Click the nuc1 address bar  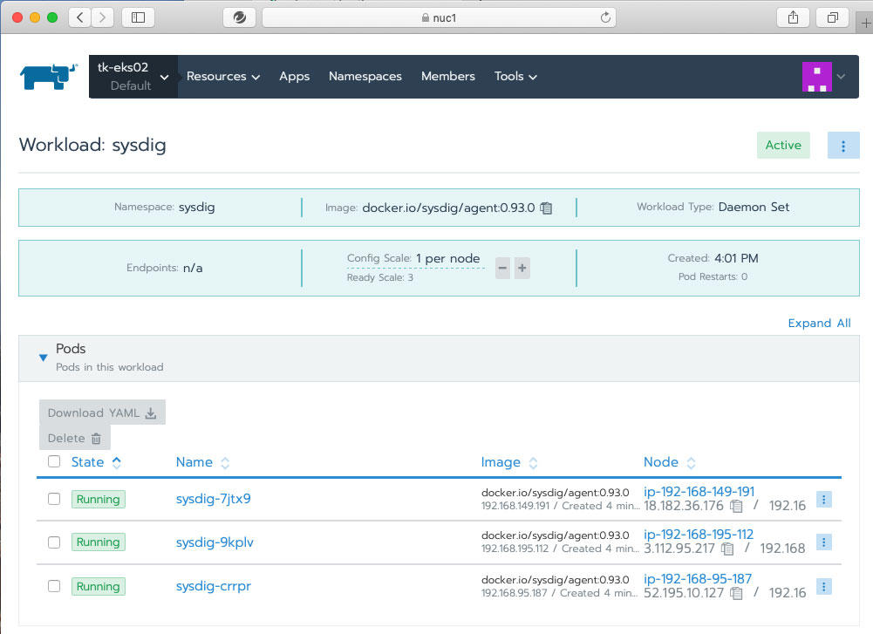coord(439,17)
